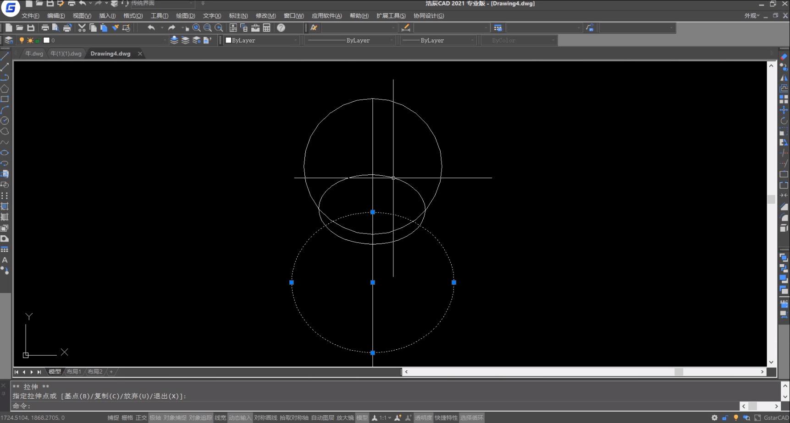Click the horizontal scrollbar thumb
Viewport: 790px width, 423px height.
(679, 372)
